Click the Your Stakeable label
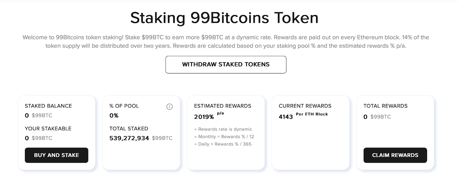 (x=48, y=128)
